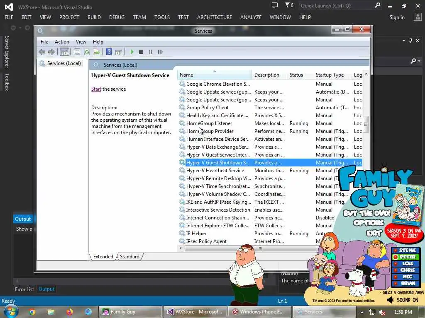
Task: Click the green Start Service play icon
Action: (x=132, y=52)
